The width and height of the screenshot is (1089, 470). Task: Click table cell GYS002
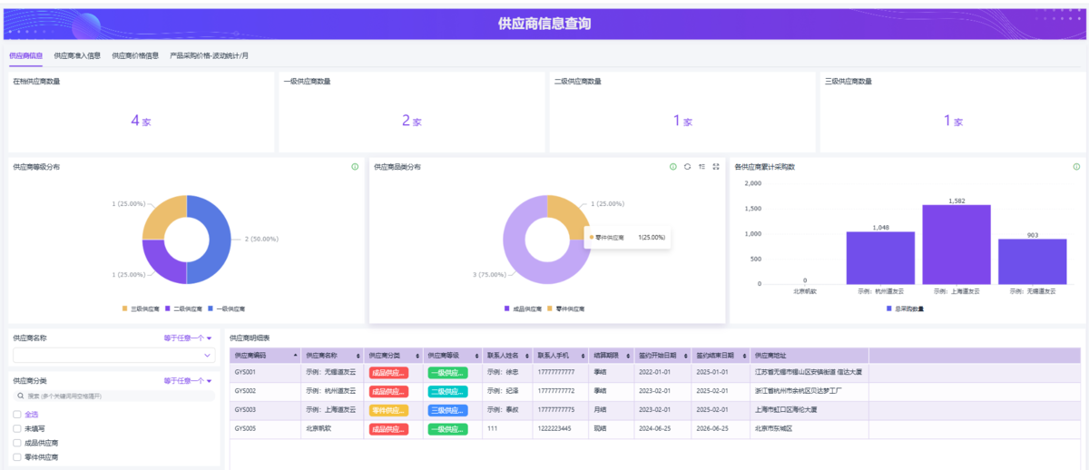(245, 391)
